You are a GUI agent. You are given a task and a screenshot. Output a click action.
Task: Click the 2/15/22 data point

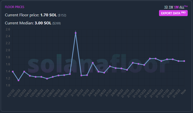point(156,59)
